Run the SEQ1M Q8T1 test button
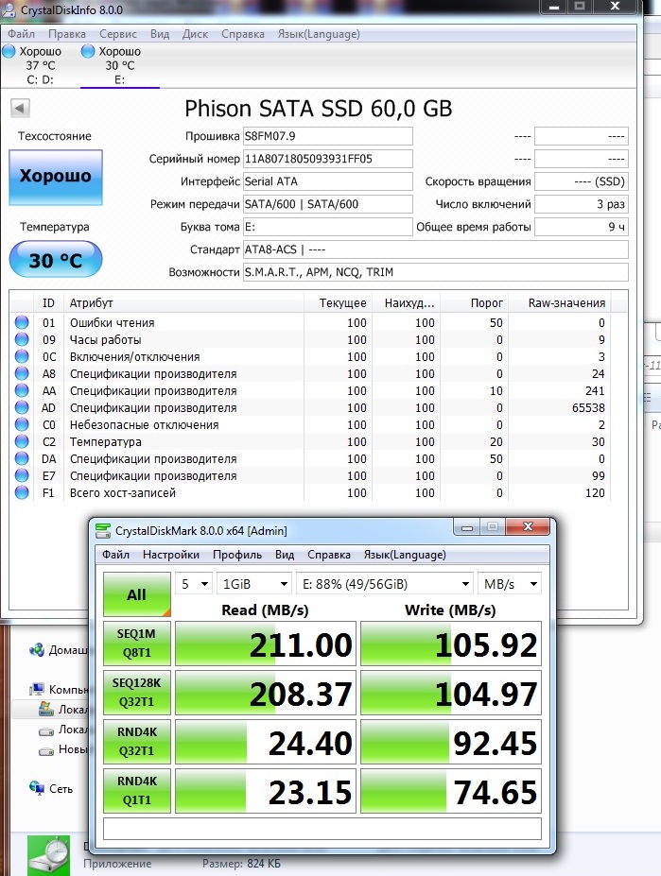Screen dimensions: 661x876 137,643
